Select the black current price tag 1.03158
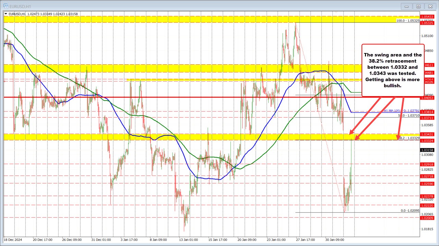This screenshot has width=439, height=246. (428, 150)
